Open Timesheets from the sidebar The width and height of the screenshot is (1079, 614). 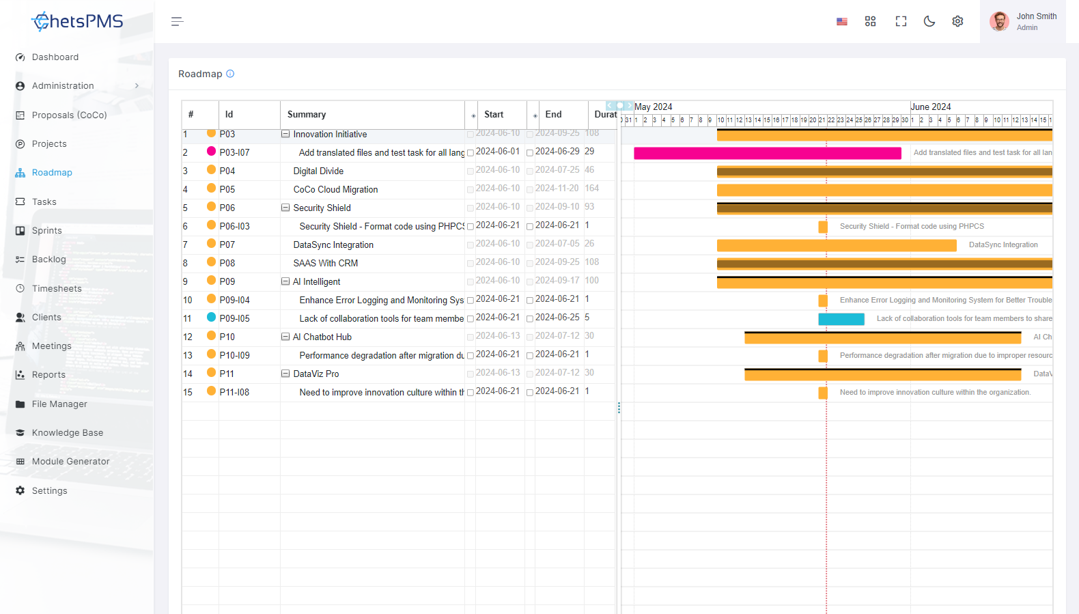pos(57,289)
